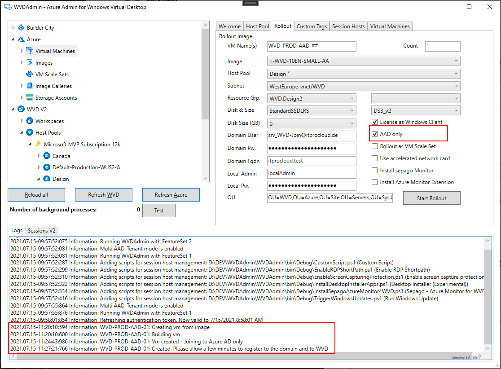Click the tree view vertical scrollbar
Image resolution: width=501 pixels, height=369 pixels.
206,101
